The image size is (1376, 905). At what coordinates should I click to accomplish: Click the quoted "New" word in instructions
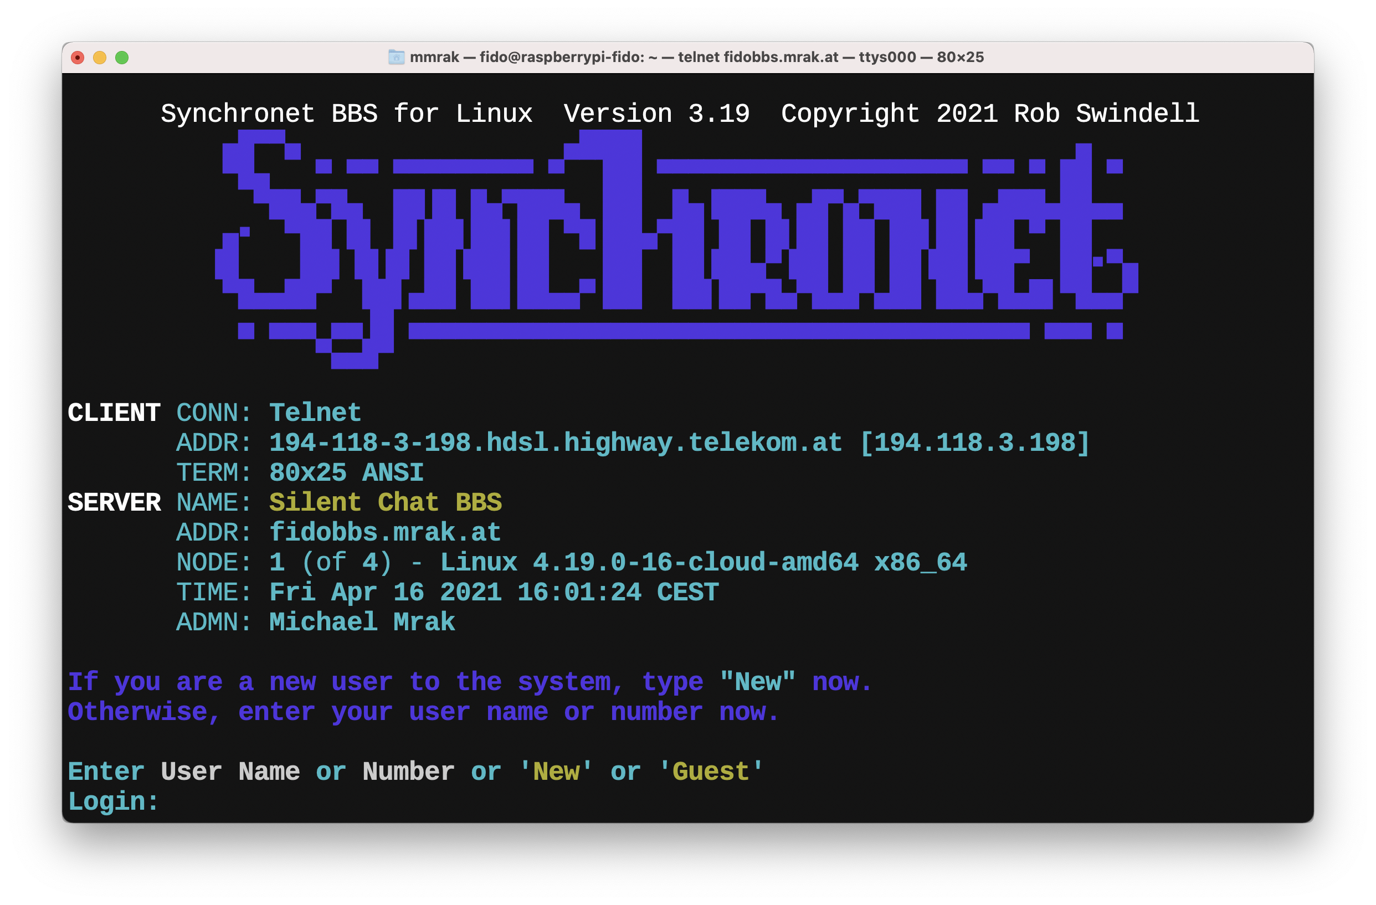point(757,682)
